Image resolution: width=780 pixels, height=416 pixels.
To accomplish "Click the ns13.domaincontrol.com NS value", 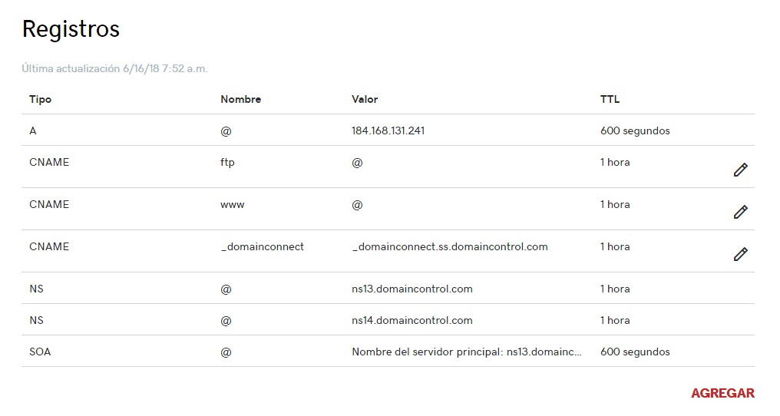I will click(x=411, y=289).
